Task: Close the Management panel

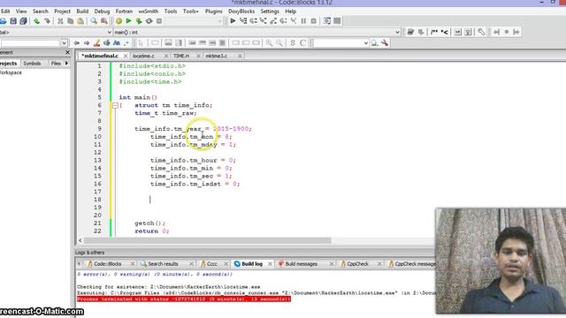Action: coord(67,53)
